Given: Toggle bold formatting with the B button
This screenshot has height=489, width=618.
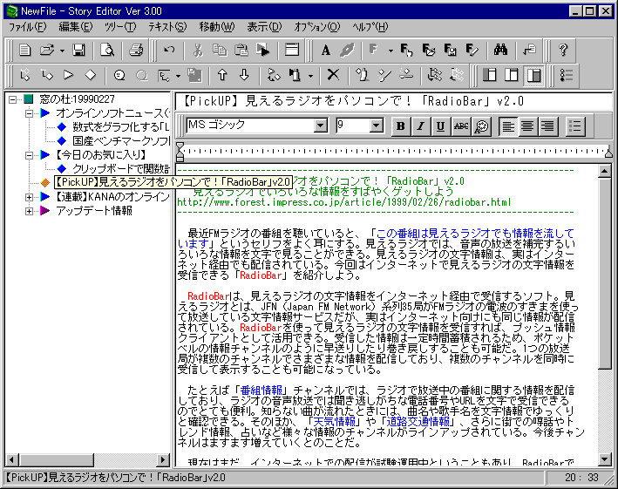Looking at the screenshot, I should click(401, 126).
